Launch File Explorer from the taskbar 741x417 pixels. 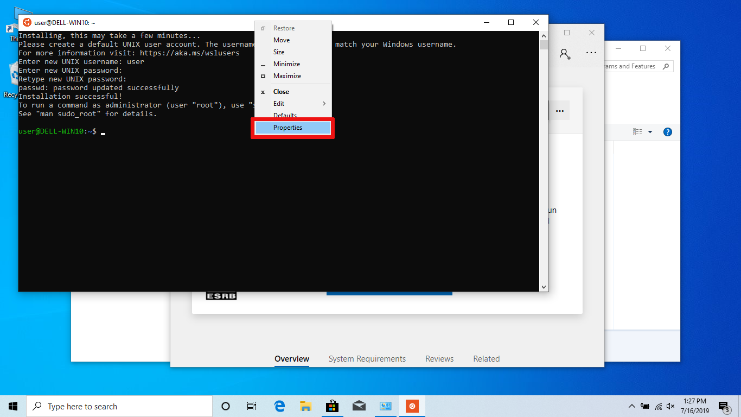click(305, 406)
